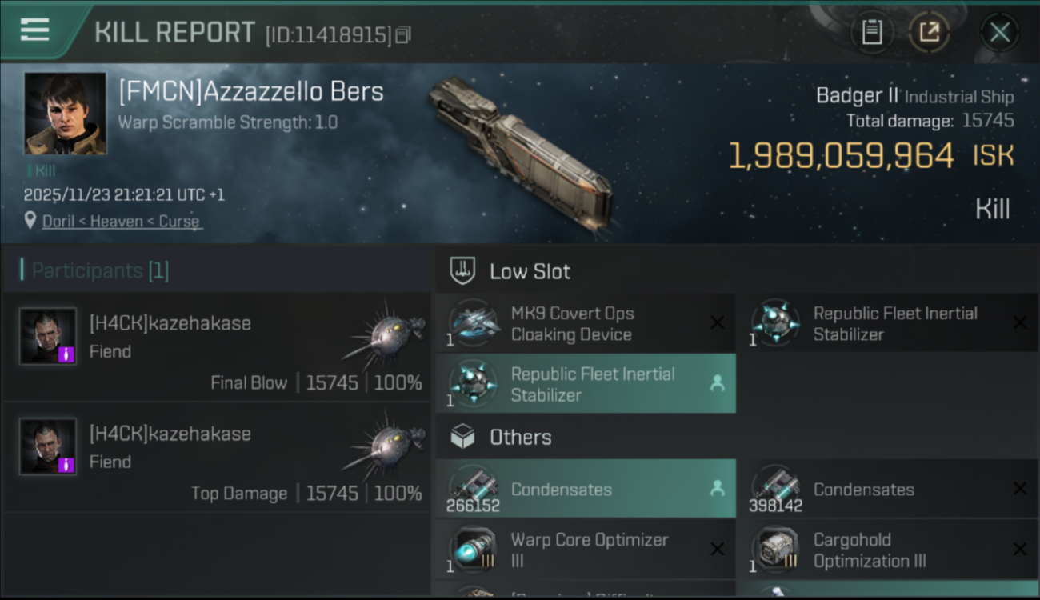Click the Low Slot section header

click(530, 271)
